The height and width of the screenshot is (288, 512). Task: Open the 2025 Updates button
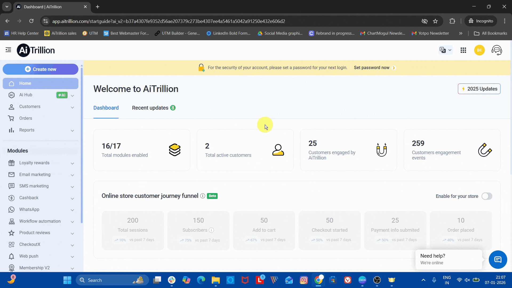[x=479, y=89]
